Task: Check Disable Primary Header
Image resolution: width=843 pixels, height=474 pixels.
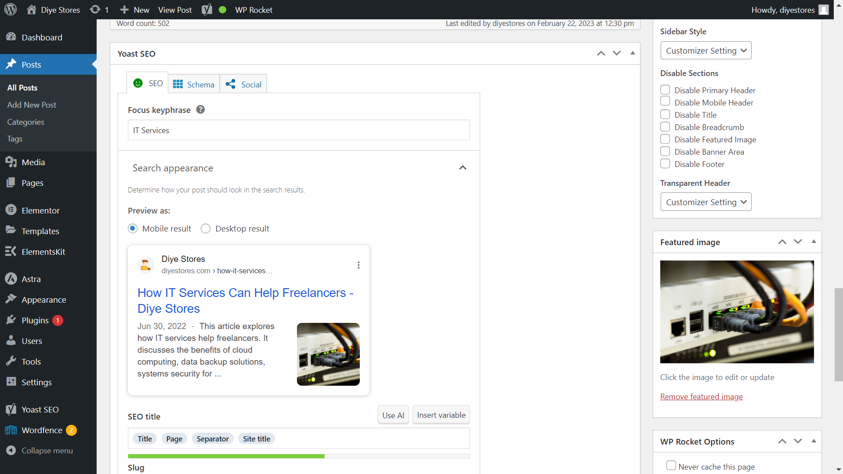Action: (665, 90)
